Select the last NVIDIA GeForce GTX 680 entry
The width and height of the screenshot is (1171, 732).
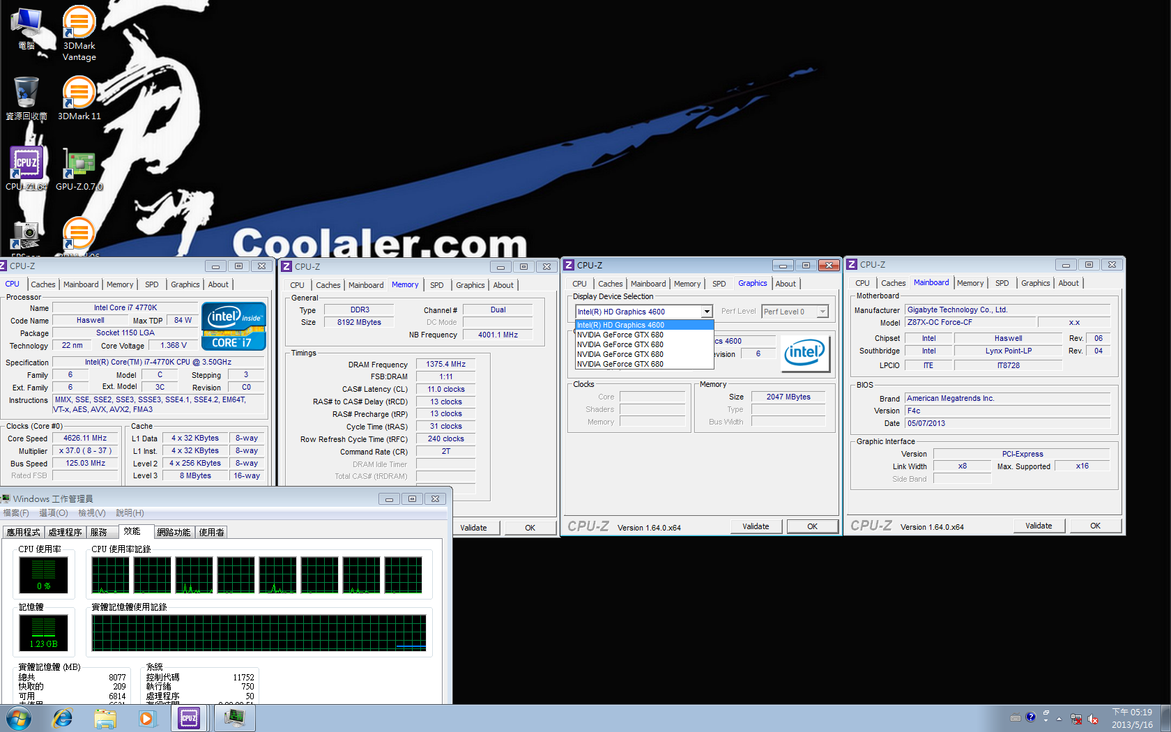tap(644, 364)
